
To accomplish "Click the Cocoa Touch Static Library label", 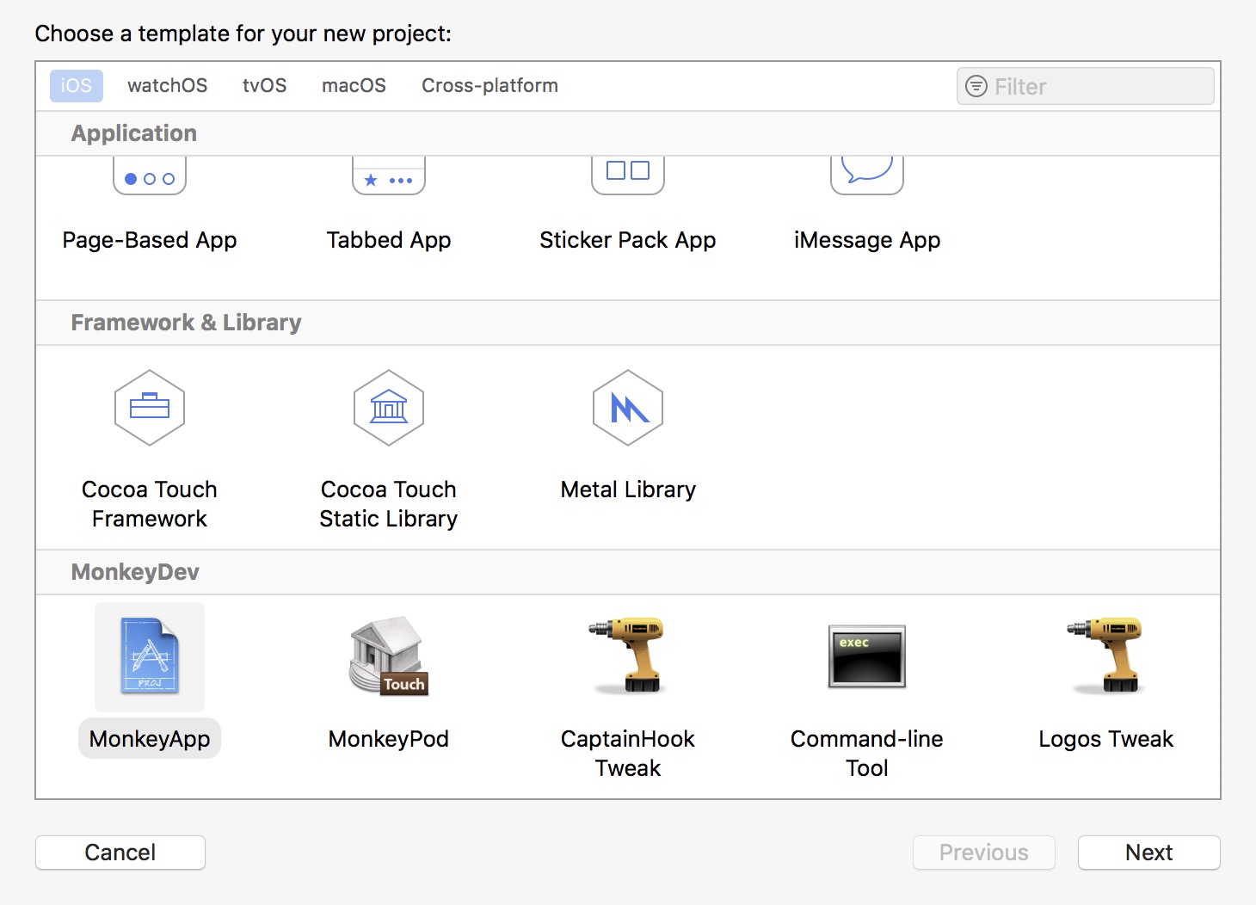I will pos(389,504).
